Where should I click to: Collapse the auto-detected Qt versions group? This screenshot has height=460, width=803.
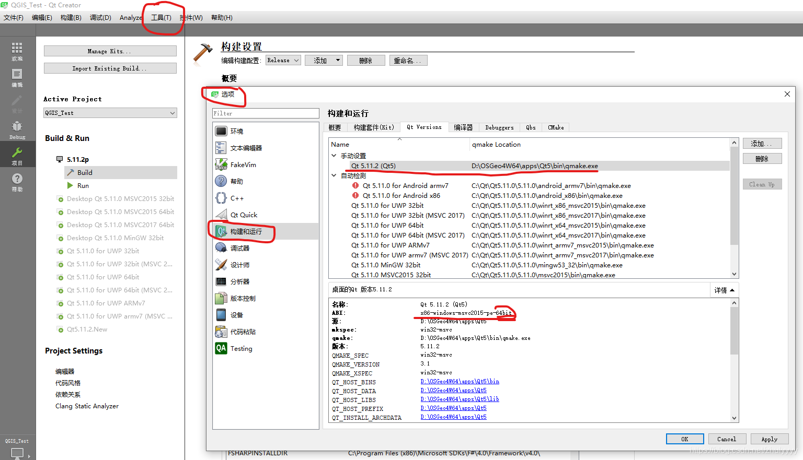(334, 175)
